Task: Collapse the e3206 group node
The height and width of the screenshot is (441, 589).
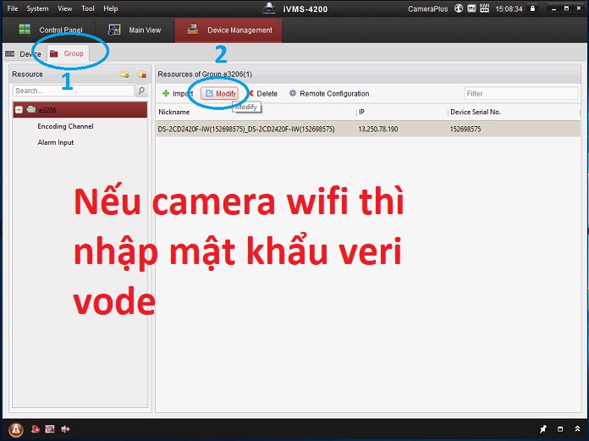Action: point(19,110)
